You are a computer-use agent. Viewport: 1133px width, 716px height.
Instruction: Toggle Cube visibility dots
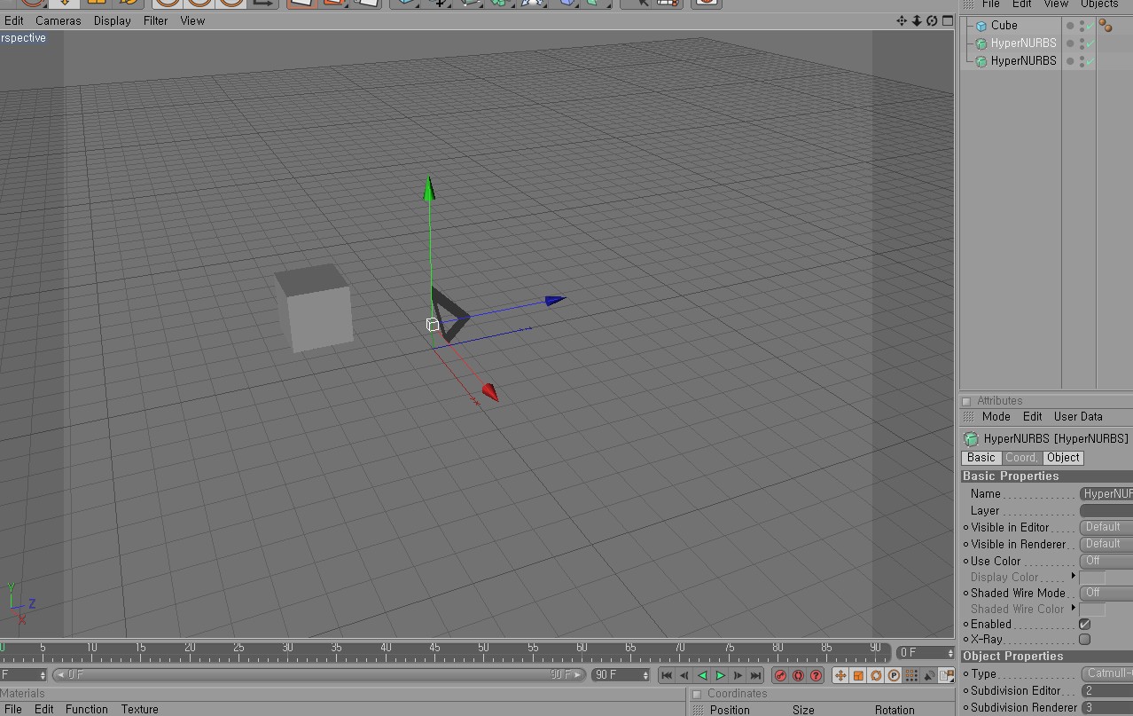(1082, 26)
